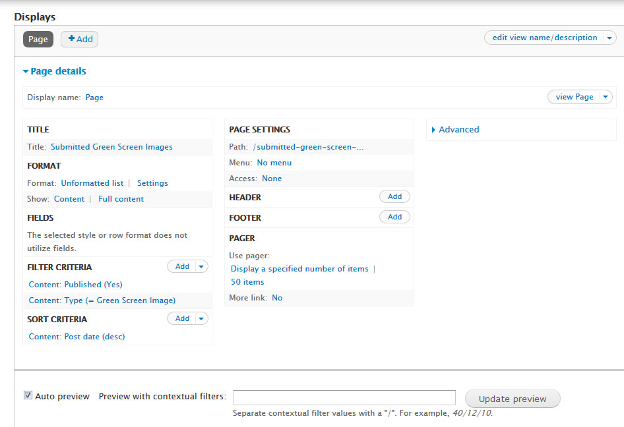Add a Header element
This screenshot has height=427, width=624.
point(394,196)
